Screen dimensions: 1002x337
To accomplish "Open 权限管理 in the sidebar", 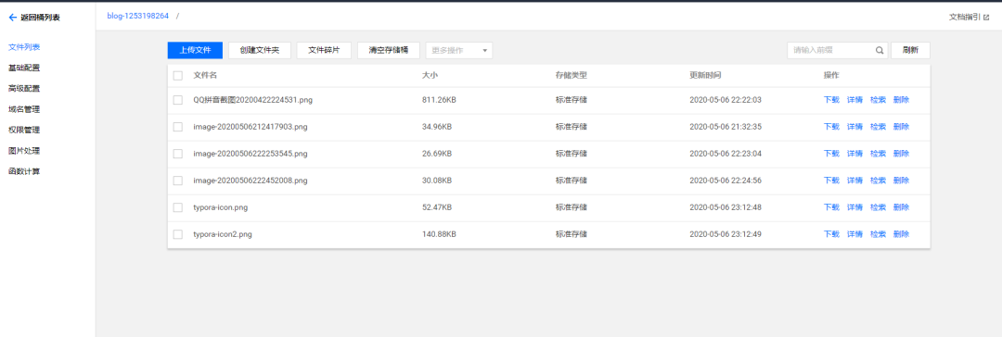I will pos(24,130).
